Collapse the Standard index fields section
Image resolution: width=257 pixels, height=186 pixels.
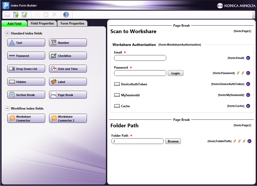click(x=7, y=33)
